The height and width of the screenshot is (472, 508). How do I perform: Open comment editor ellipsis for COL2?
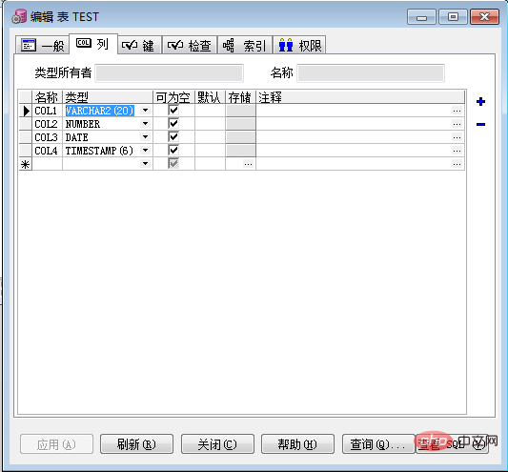(457, 124)
